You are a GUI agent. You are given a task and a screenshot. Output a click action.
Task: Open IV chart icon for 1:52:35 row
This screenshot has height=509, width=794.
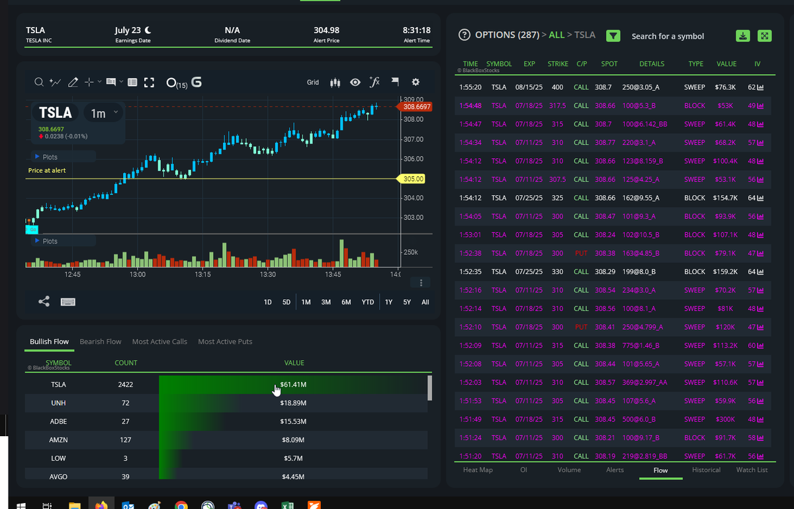(760, 272)
